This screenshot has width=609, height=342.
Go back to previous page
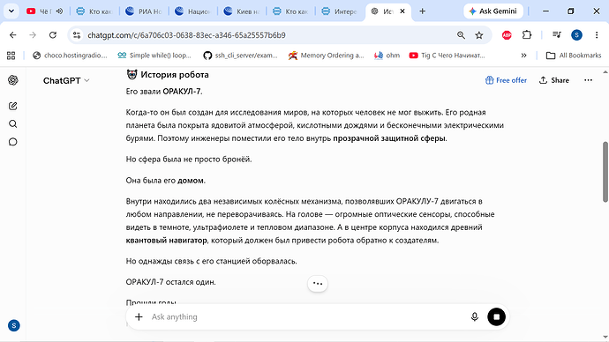[x=13, y=35]
